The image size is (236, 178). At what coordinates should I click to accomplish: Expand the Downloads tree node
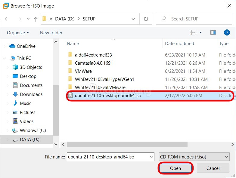8,94
